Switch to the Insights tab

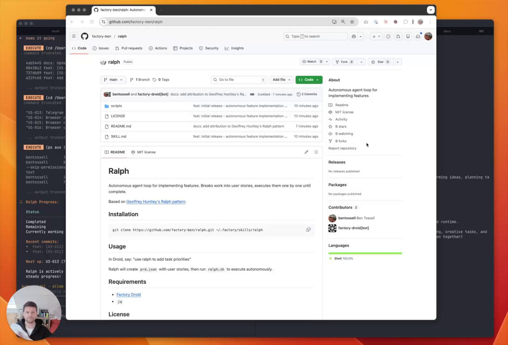click(x=234, y=48)
